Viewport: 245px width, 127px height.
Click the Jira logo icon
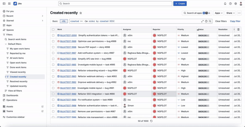tap(15, 4)
